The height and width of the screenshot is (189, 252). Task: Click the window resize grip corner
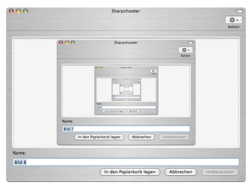click(242, 178)
